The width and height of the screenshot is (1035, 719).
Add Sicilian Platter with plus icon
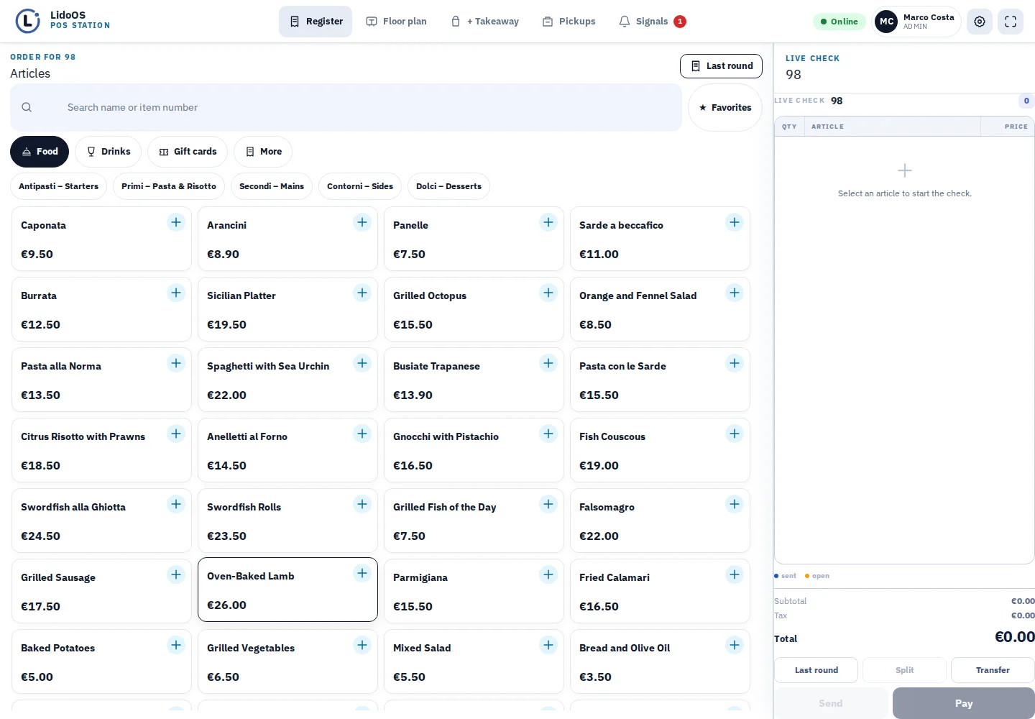click(x=362, y=293)
